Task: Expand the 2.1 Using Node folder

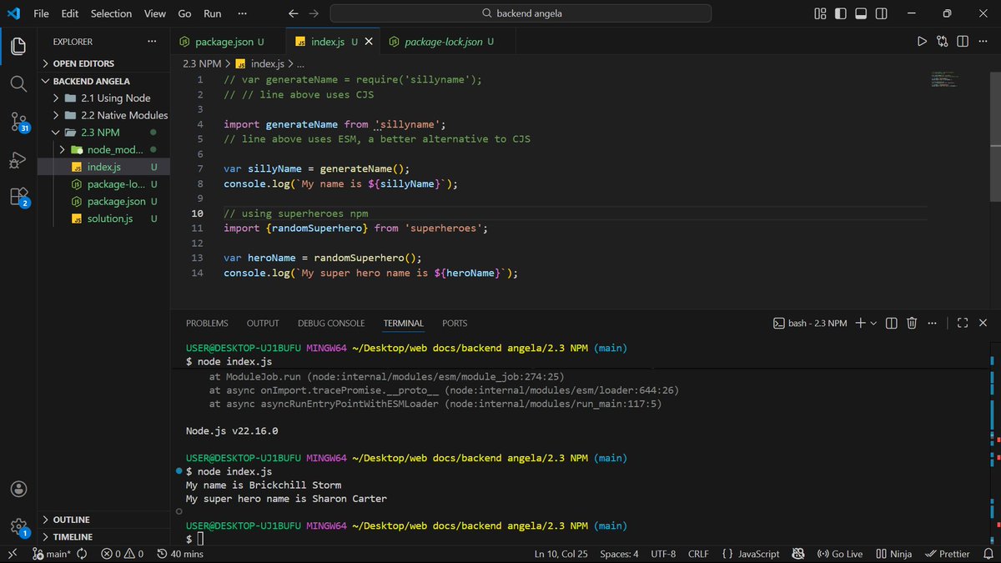Action: (x=103, y=98)
